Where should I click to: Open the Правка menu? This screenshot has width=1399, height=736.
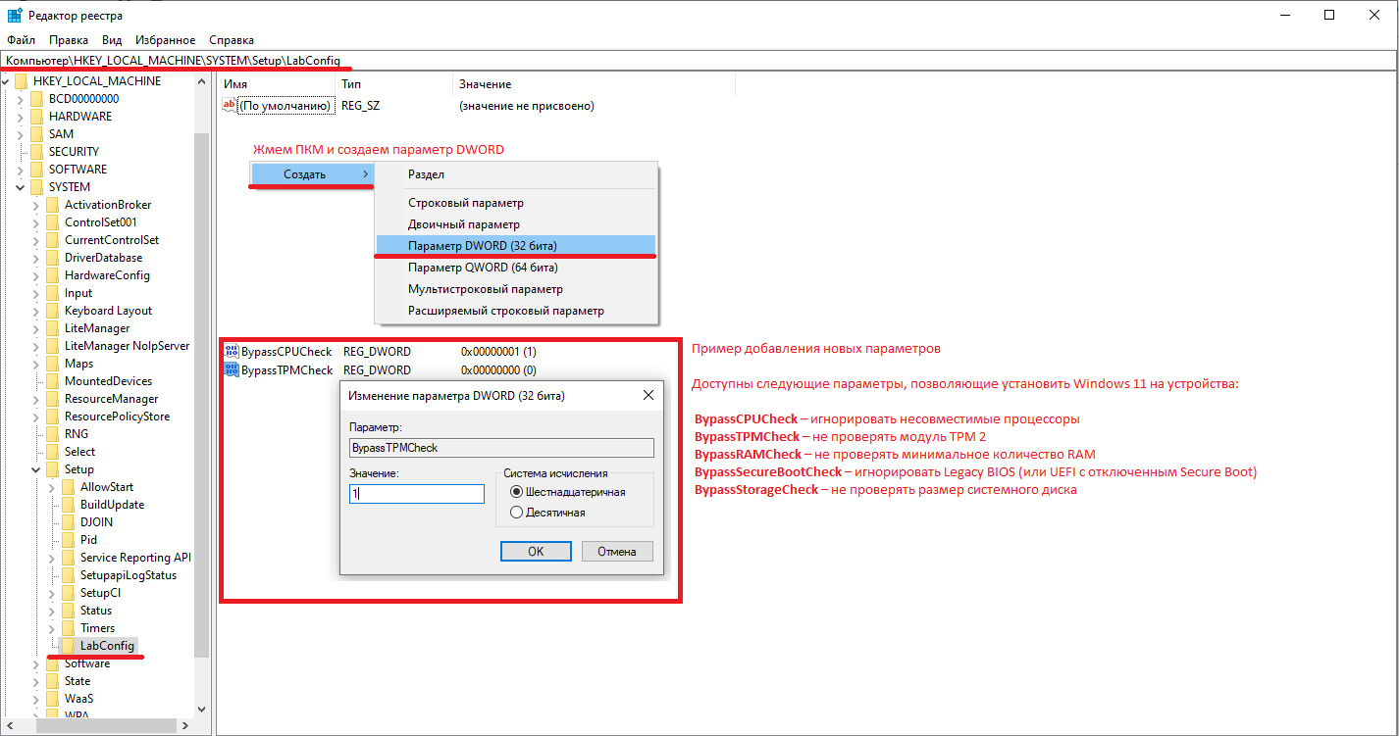click(68, 39)
